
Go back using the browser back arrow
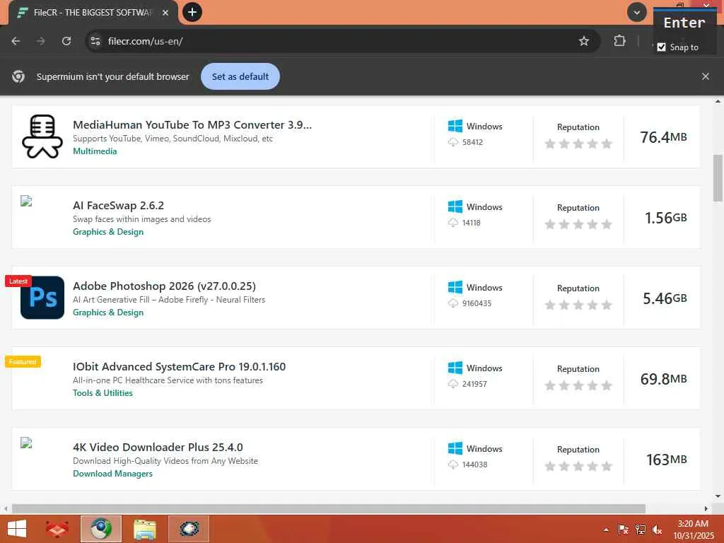16,41
